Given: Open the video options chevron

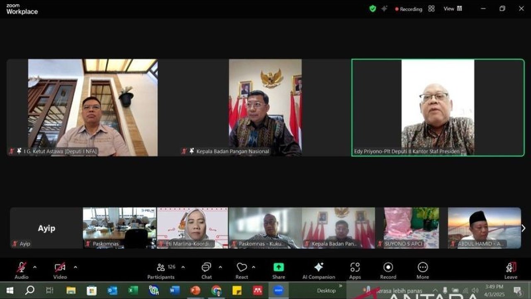Looking at the screenshot, I should (75, 268).
